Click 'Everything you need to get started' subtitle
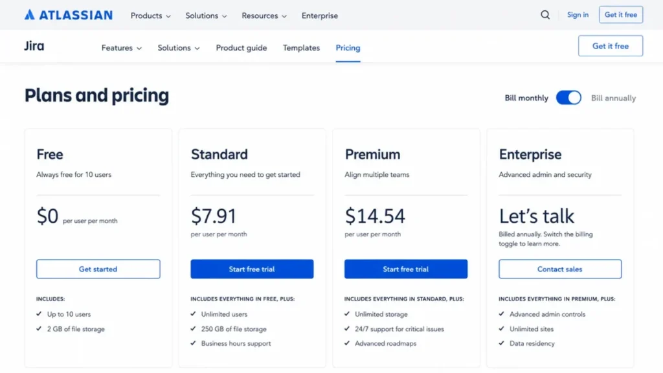Screen dimensions: 663x373 coord(245,175)
